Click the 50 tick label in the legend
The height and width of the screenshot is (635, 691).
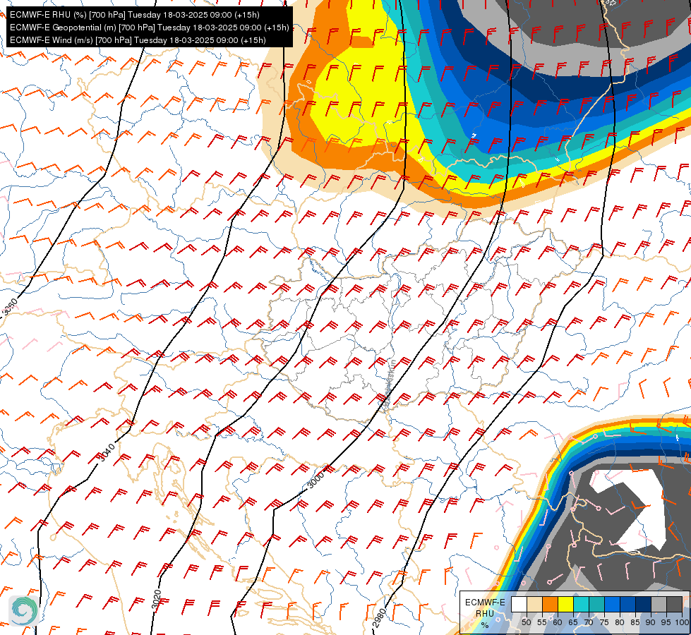[x=526, y=622]
